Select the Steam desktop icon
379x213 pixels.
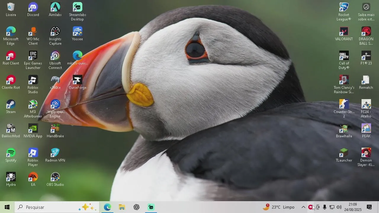pyautogui.click(x=11, y=106)
